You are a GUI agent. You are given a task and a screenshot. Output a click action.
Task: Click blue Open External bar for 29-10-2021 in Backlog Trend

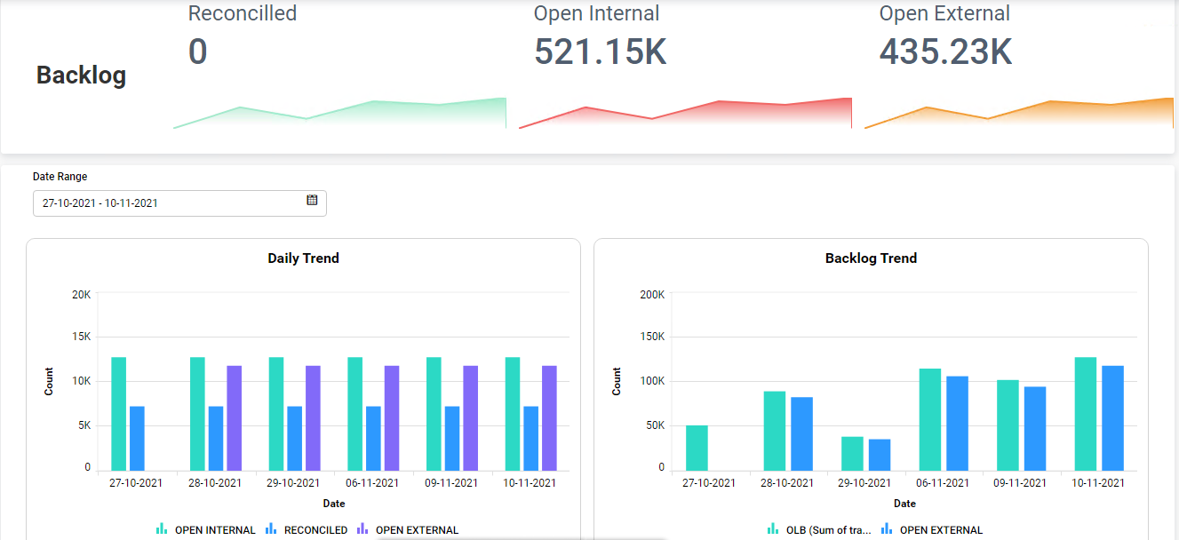[880, 455]
